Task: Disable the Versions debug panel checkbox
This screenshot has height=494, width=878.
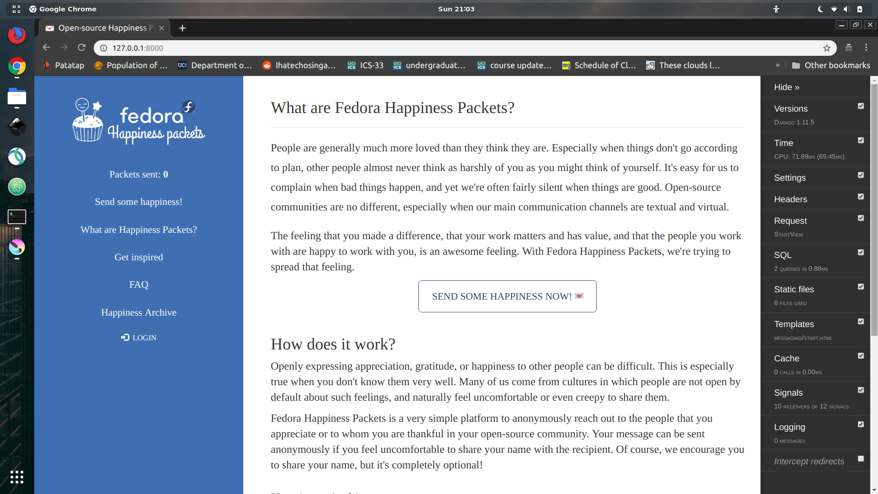Action: click(x=861, y=106)
